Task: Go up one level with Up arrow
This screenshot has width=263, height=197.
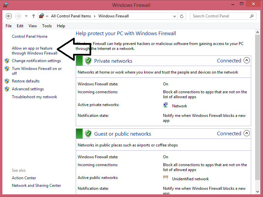Action: [x=34, y=16]
